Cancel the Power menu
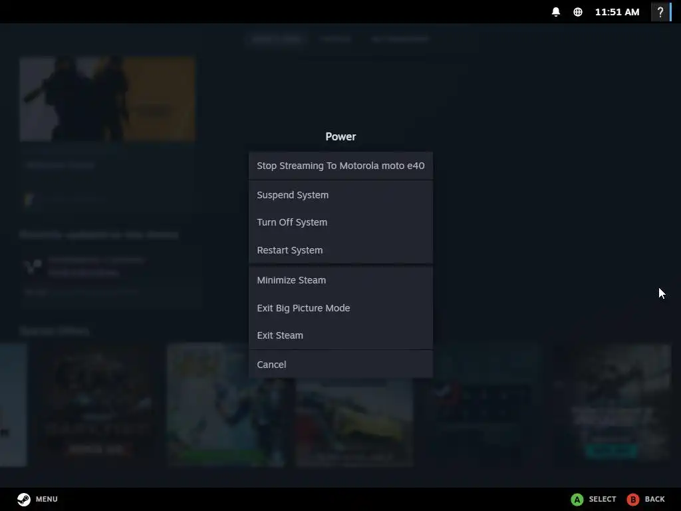This screenshot has width=681, height=511. pos(340,364)
